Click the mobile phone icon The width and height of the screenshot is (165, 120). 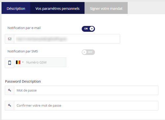10,63
